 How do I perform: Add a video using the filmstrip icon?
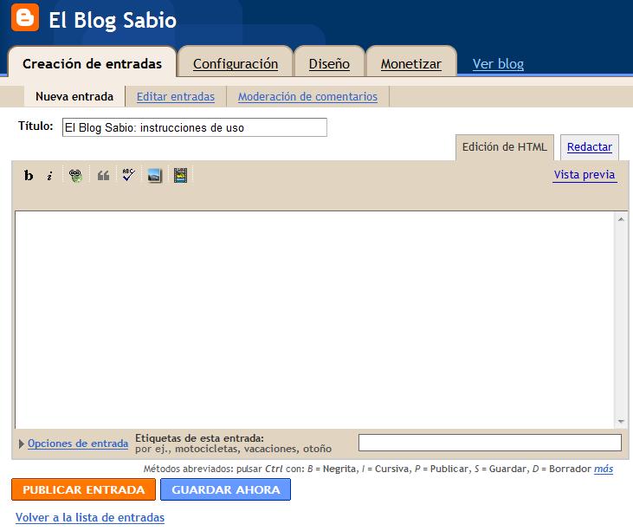[180, 175]
